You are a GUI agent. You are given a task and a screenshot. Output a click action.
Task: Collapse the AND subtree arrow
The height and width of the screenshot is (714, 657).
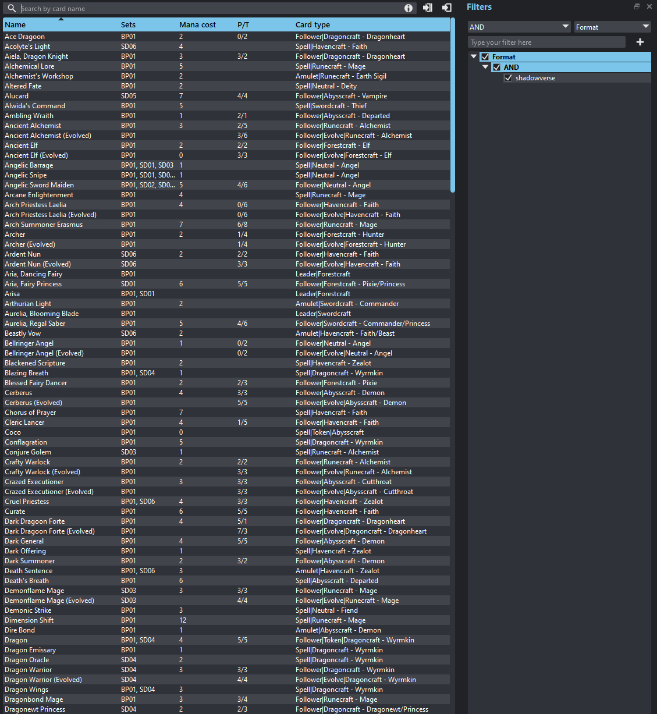pyautogui.click(x=485, y=67)
